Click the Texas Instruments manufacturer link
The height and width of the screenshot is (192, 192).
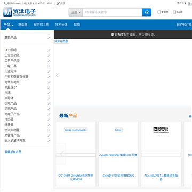pos(76,130)
